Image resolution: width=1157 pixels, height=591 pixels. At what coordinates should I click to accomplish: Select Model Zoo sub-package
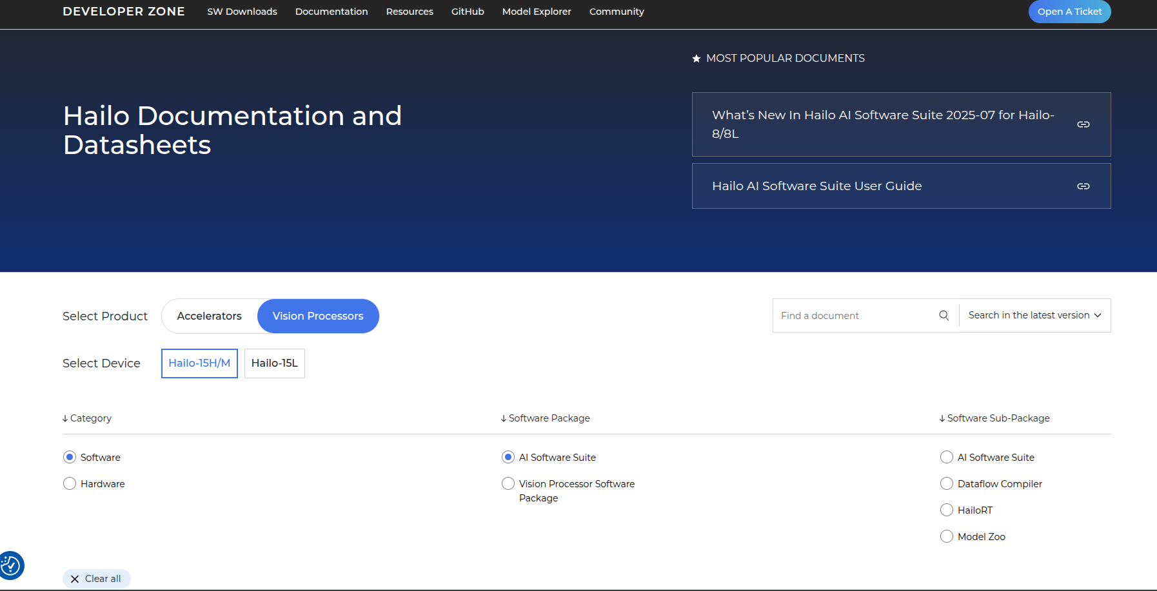click(947, 536)
